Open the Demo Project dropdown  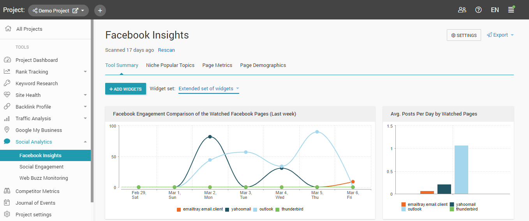(x=58, y=11)
